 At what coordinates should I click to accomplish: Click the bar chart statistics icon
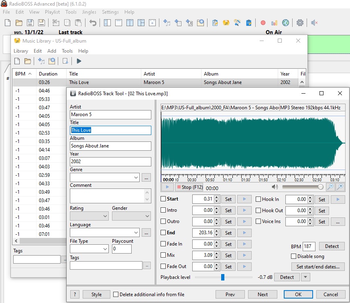pyautogui.click(x=274, y=23)
